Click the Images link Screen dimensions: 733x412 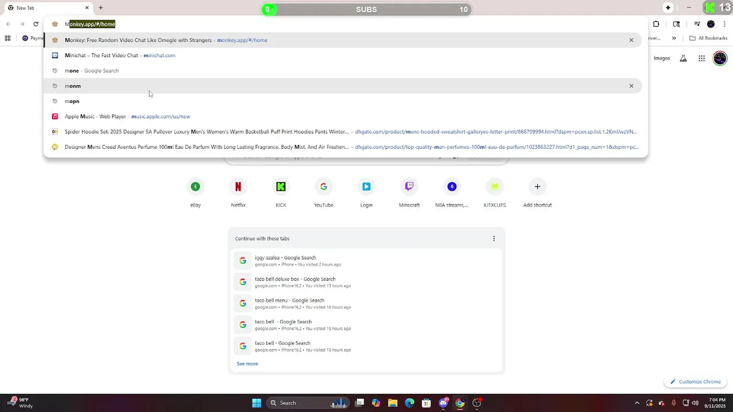662,58
